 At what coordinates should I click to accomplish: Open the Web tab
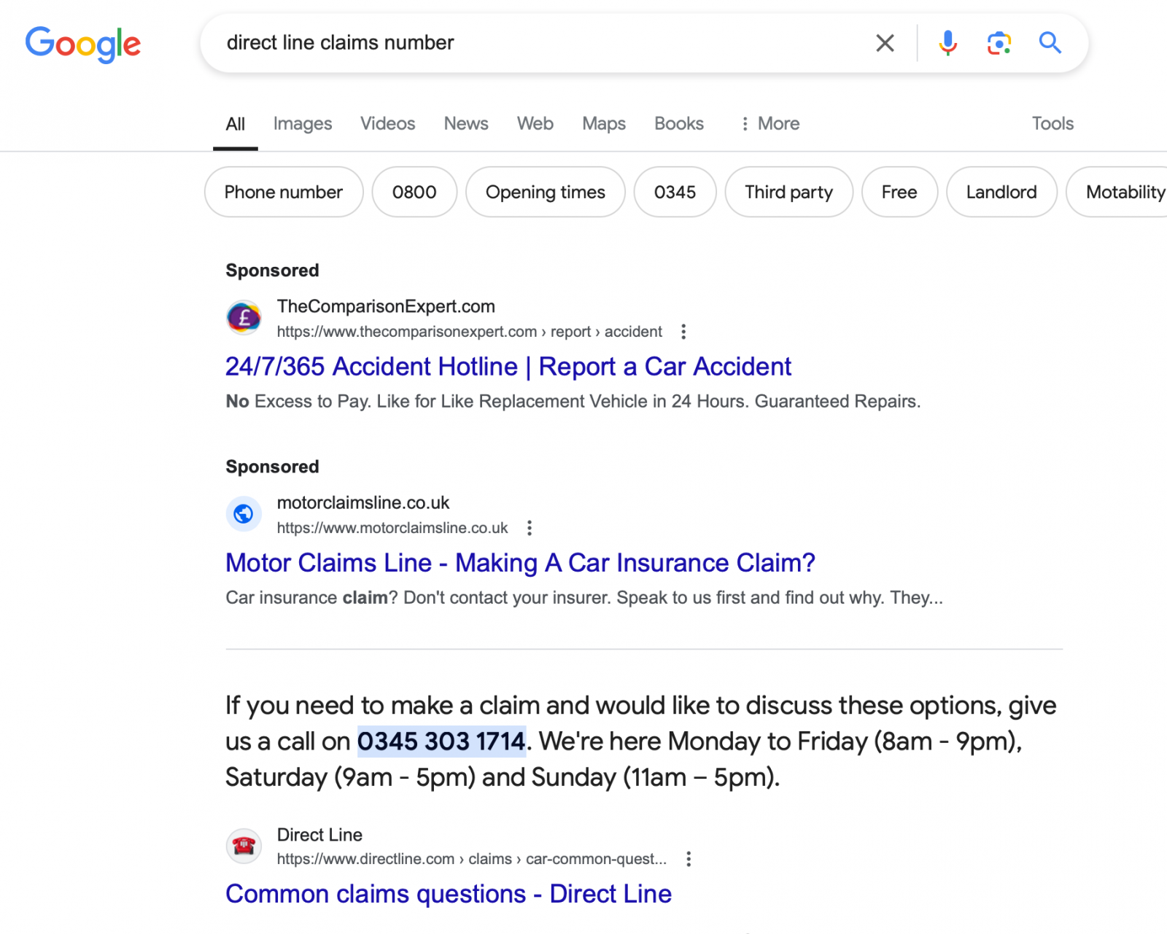click(535, 124)
